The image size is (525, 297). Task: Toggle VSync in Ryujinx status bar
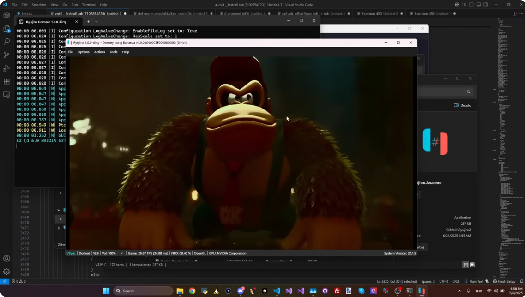pos(71,253)
